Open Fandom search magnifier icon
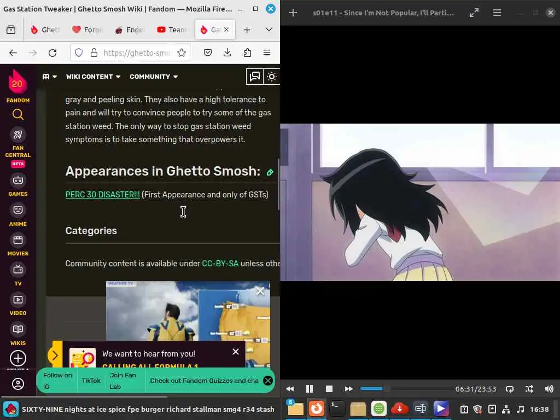 click(x=18, y=114)
